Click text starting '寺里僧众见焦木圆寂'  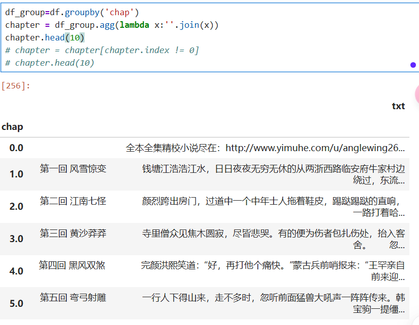pos(274,239)
